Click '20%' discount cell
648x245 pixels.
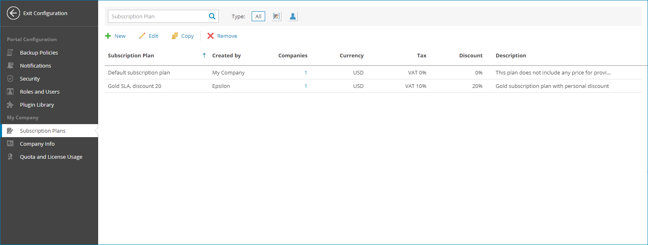pyautogui.click(x=477, y=86)
